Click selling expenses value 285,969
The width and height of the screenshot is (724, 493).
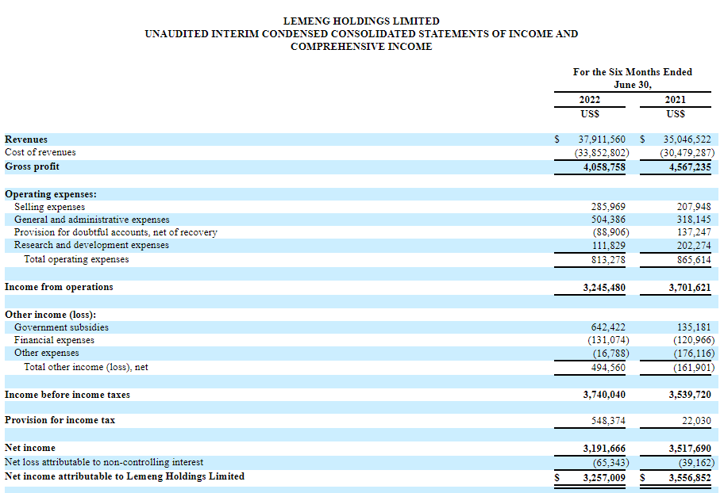608,207
